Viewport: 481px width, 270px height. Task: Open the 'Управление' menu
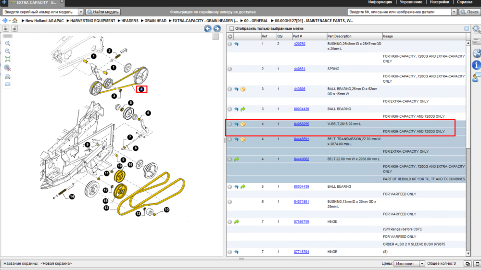(411, 2)
